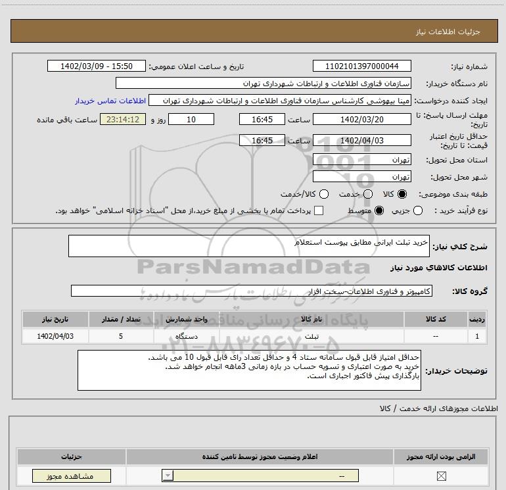
Task: Click the row number cell 1
Action: [x=477, y=336]
